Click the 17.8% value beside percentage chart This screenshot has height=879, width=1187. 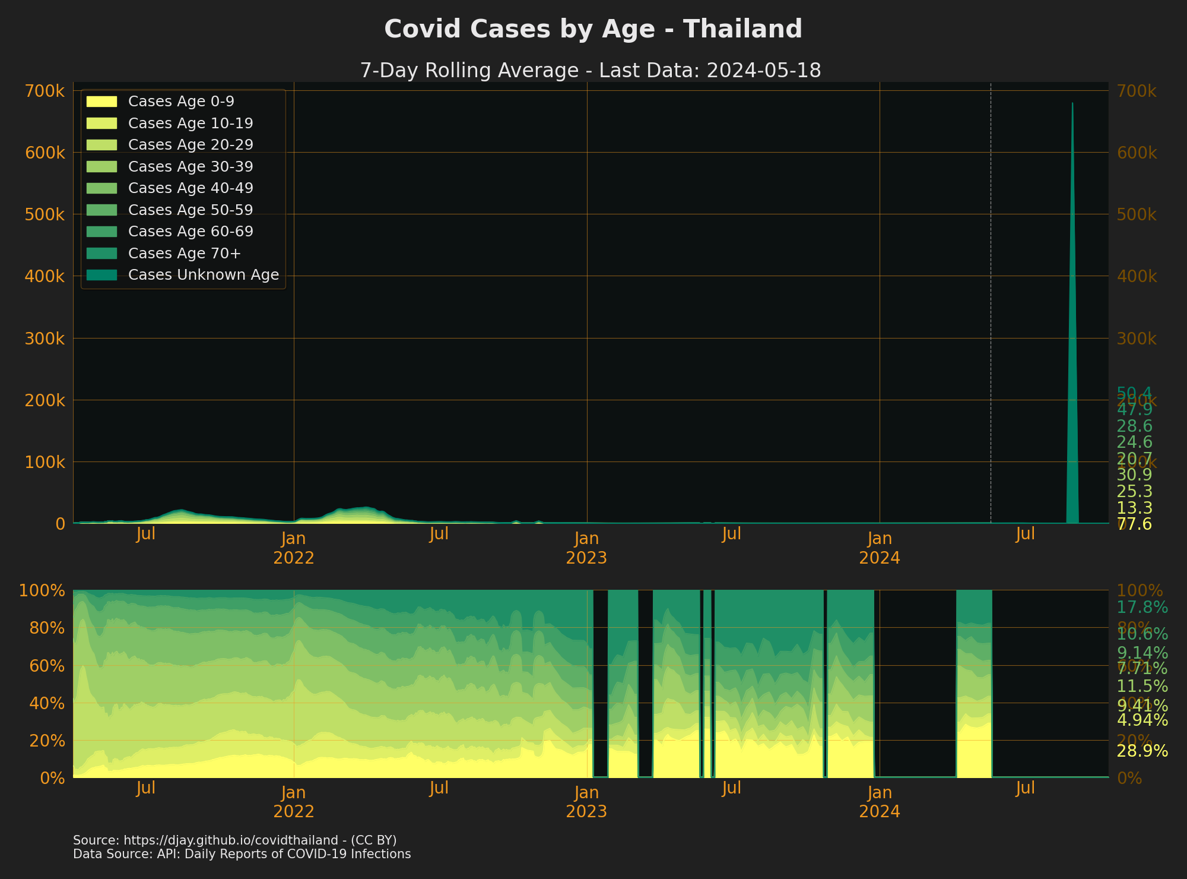click(x=1142, y=608)
